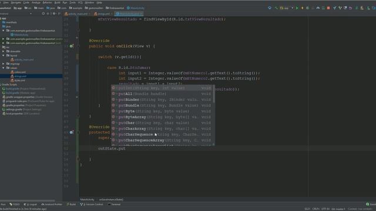Switch to the strings.xml editor tab

tap(103, 14)
